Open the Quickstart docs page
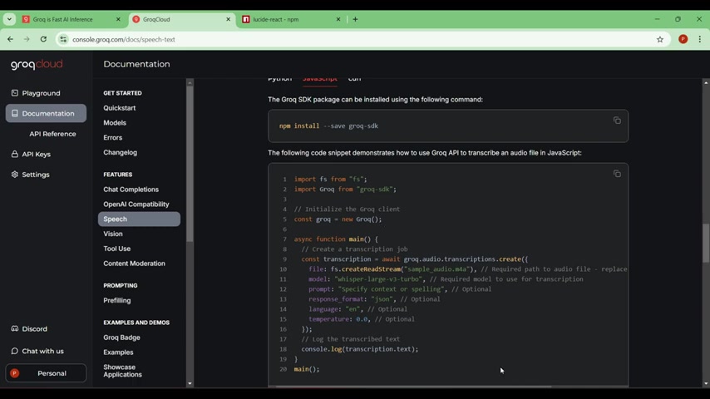 click(119, 108)
